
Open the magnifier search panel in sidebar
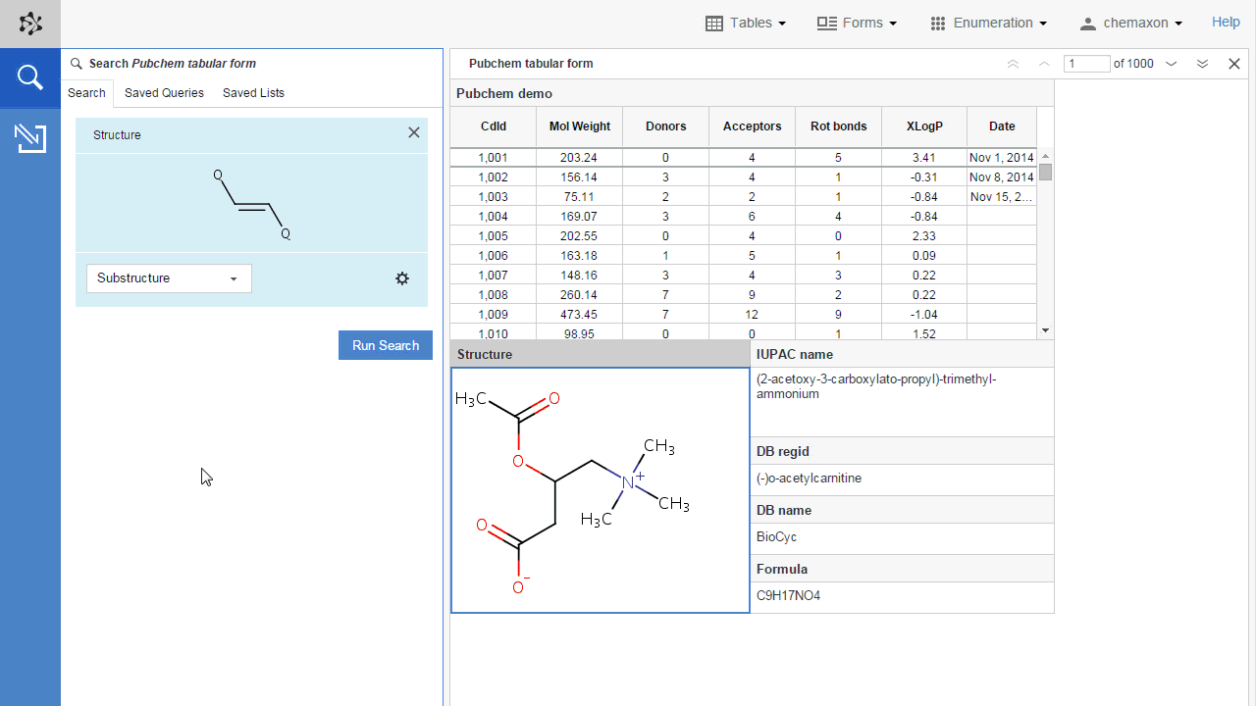coord(30,77)
